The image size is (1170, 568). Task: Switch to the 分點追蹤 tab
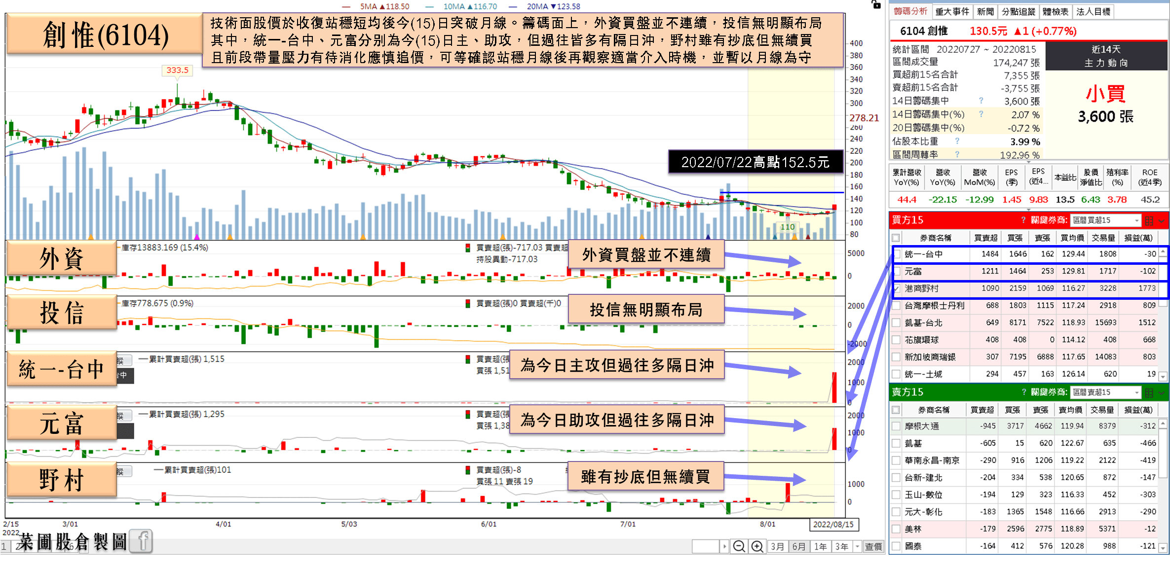coord(1019,11)
